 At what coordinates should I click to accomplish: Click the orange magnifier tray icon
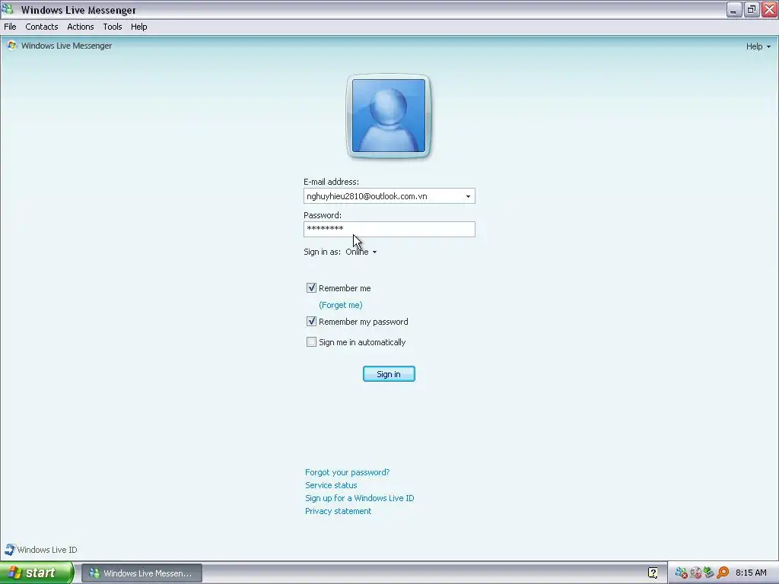tap(723, 573)
